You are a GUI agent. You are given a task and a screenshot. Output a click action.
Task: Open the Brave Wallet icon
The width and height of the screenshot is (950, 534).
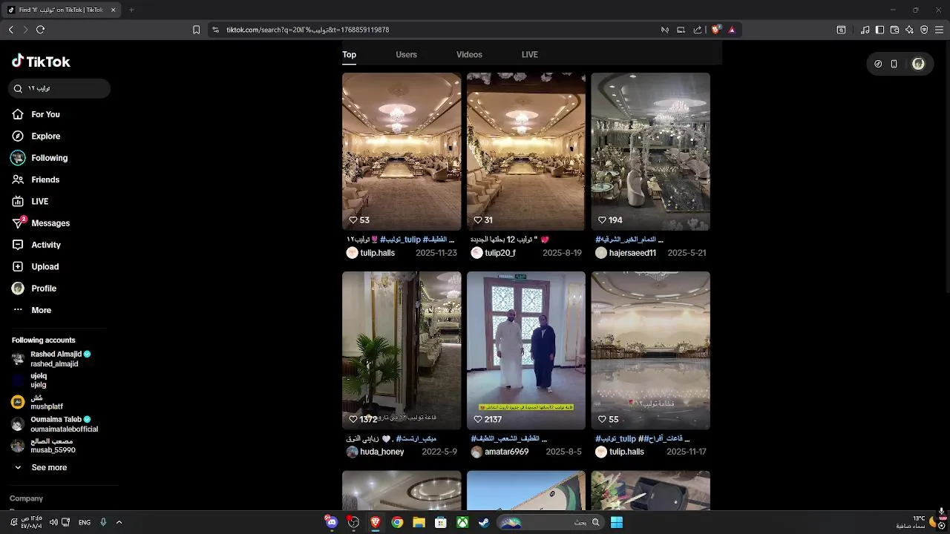(894, 30)
